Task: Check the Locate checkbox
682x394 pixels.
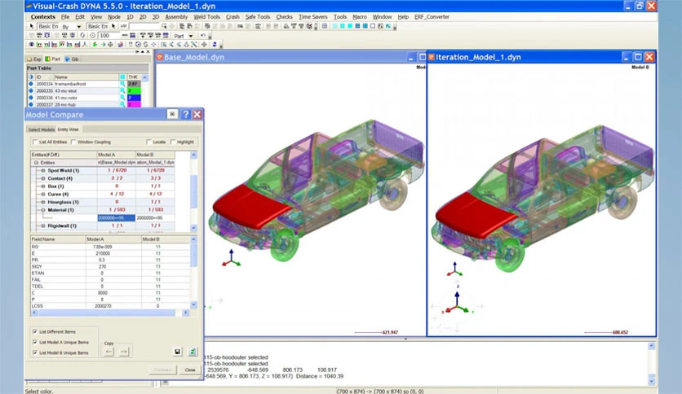Action: (148, 142)
